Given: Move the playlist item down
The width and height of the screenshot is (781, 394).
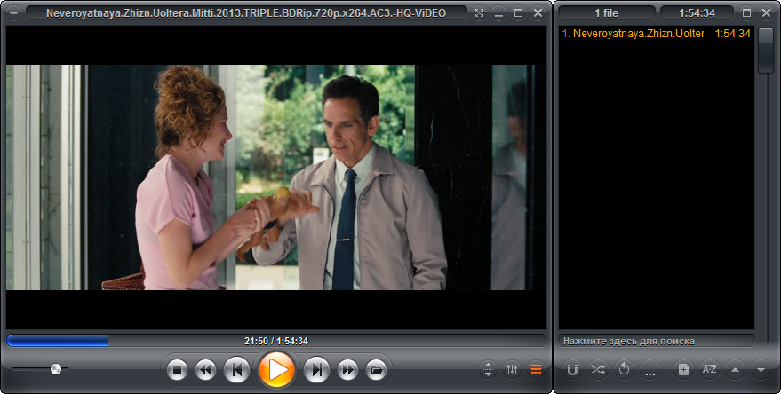Looking at the screenshot, I should pyautogui.click(x=761, y=370).
